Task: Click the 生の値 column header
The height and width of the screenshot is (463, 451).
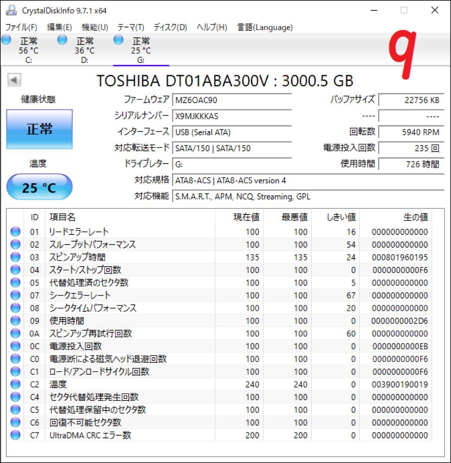Action: point(396,218)
